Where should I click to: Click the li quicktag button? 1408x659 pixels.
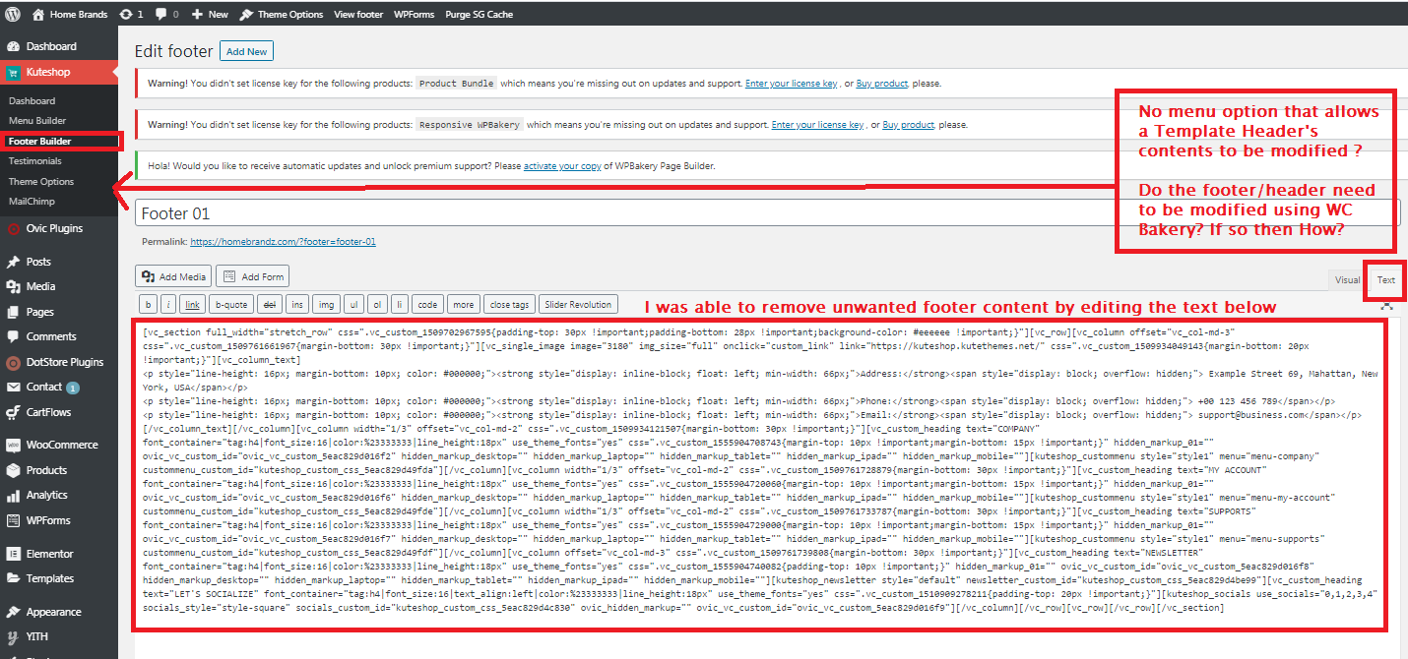click(x=400, y=305)
